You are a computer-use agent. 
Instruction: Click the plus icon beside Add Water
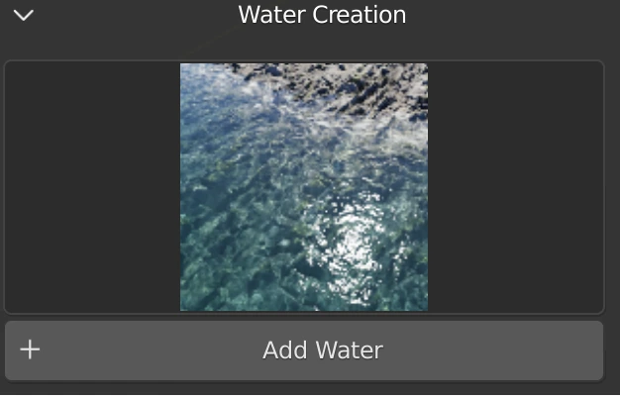pyautogui.click(x=30, y=349)
